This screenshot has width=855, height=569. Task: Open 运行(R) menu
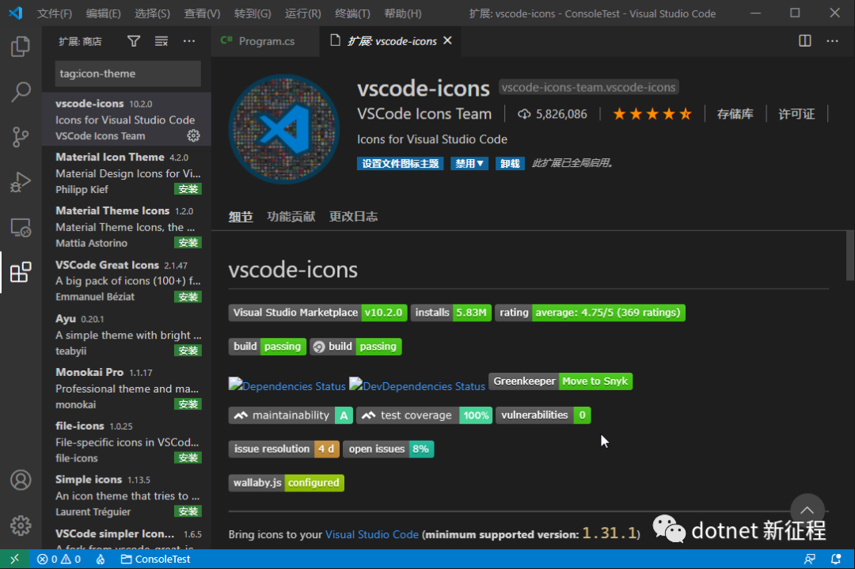click(x=302, y=13)
